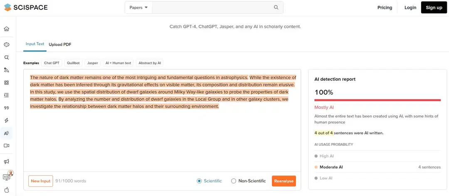Select the Scientific radio option
449x196 pixels.
pyautogui.click(x=199, y=181)
